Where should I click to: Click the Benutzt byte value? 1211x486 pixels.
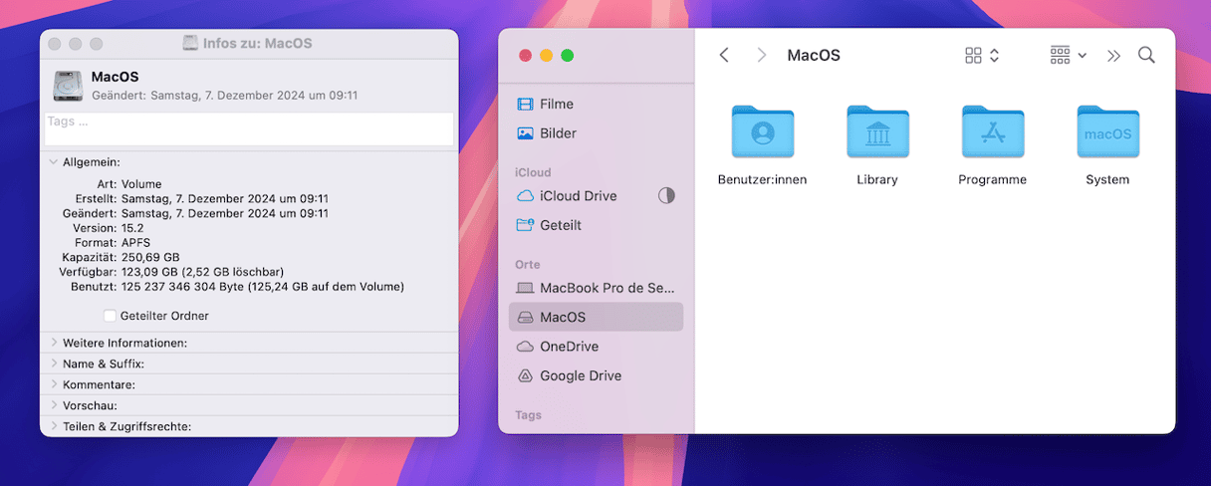tap(263, 286)
